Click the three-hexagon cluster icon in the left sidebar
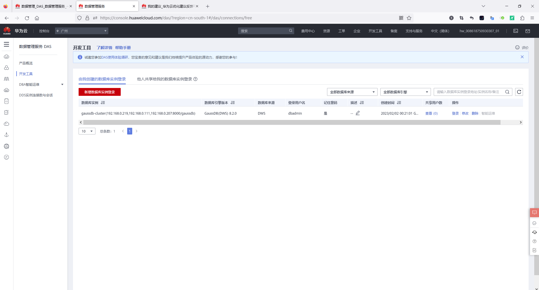The height and width of the screenshot is (290, 539). click(6, 68)
